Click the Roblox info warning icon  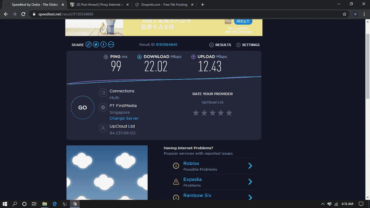pyautogui.click(x=176, y=166)
